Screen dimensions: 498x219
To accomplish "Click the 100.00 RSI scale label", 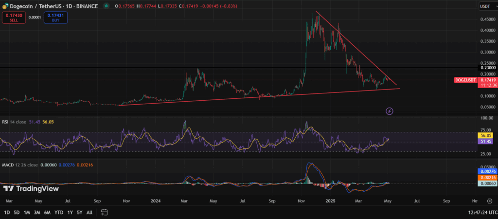I will [x=488, y=118].
